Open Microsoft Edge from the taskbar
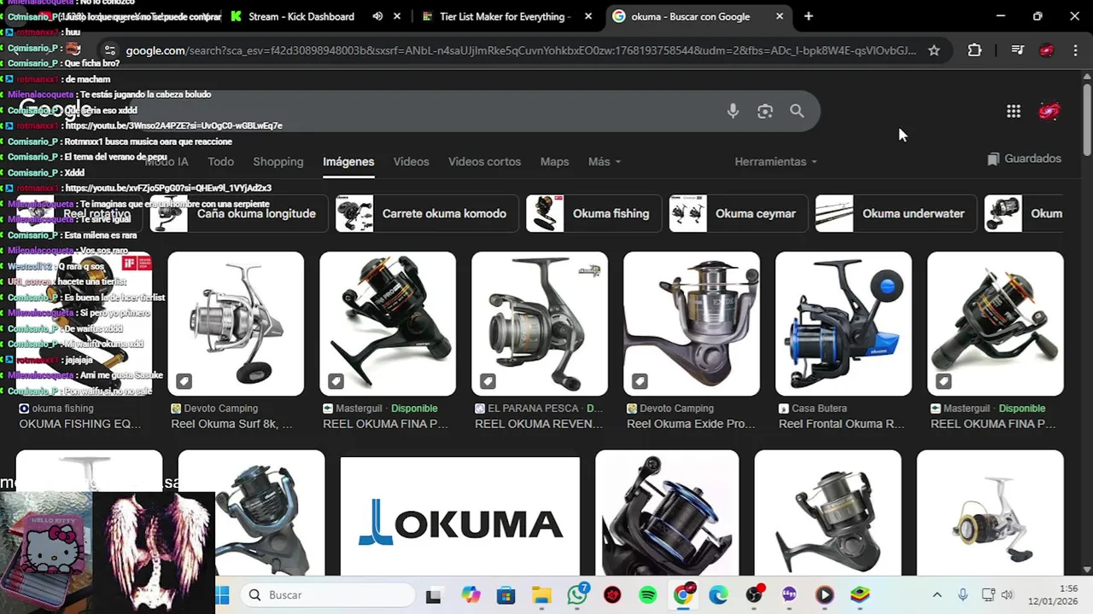Screen dimensions: 1093x614 (x=718, y=594)
